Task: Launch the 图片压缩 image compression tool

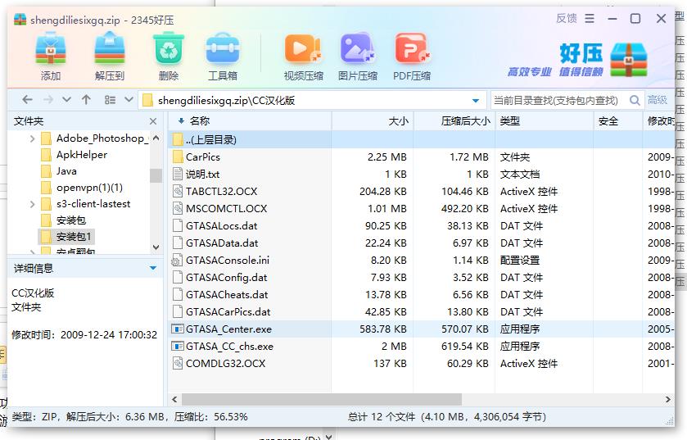Action: [358, 48]
